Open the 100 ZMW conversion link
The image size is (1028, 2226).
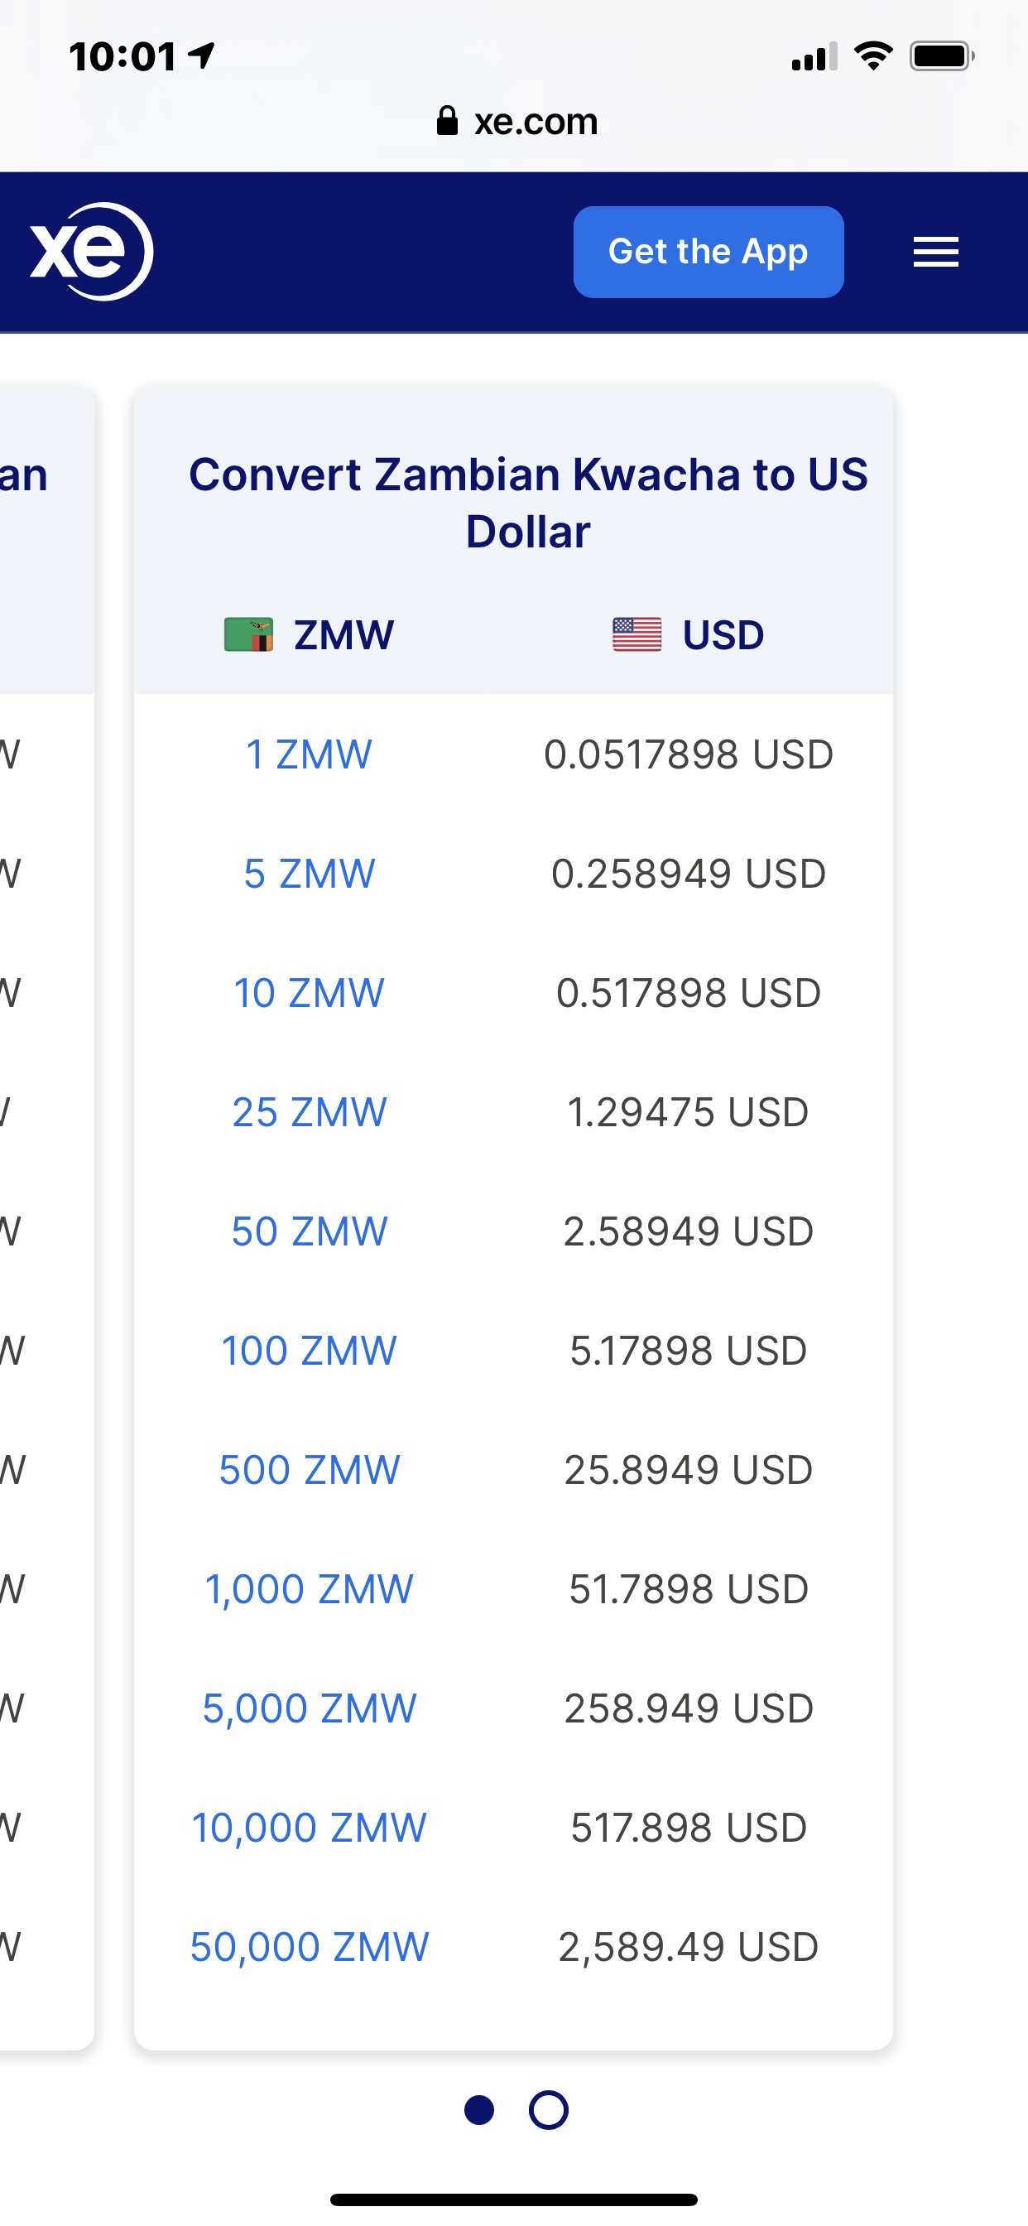[309, 1351]
